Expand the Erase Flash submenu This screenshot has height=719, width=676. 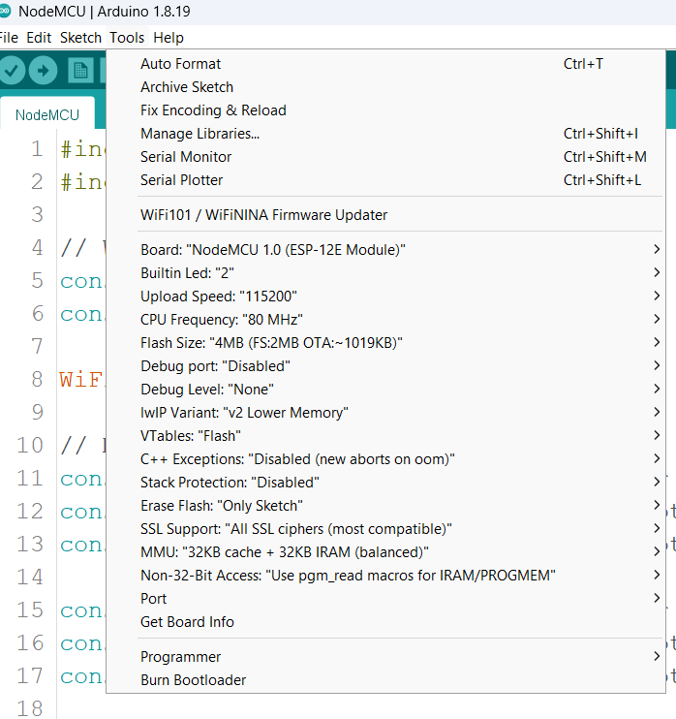click(385, 506)
